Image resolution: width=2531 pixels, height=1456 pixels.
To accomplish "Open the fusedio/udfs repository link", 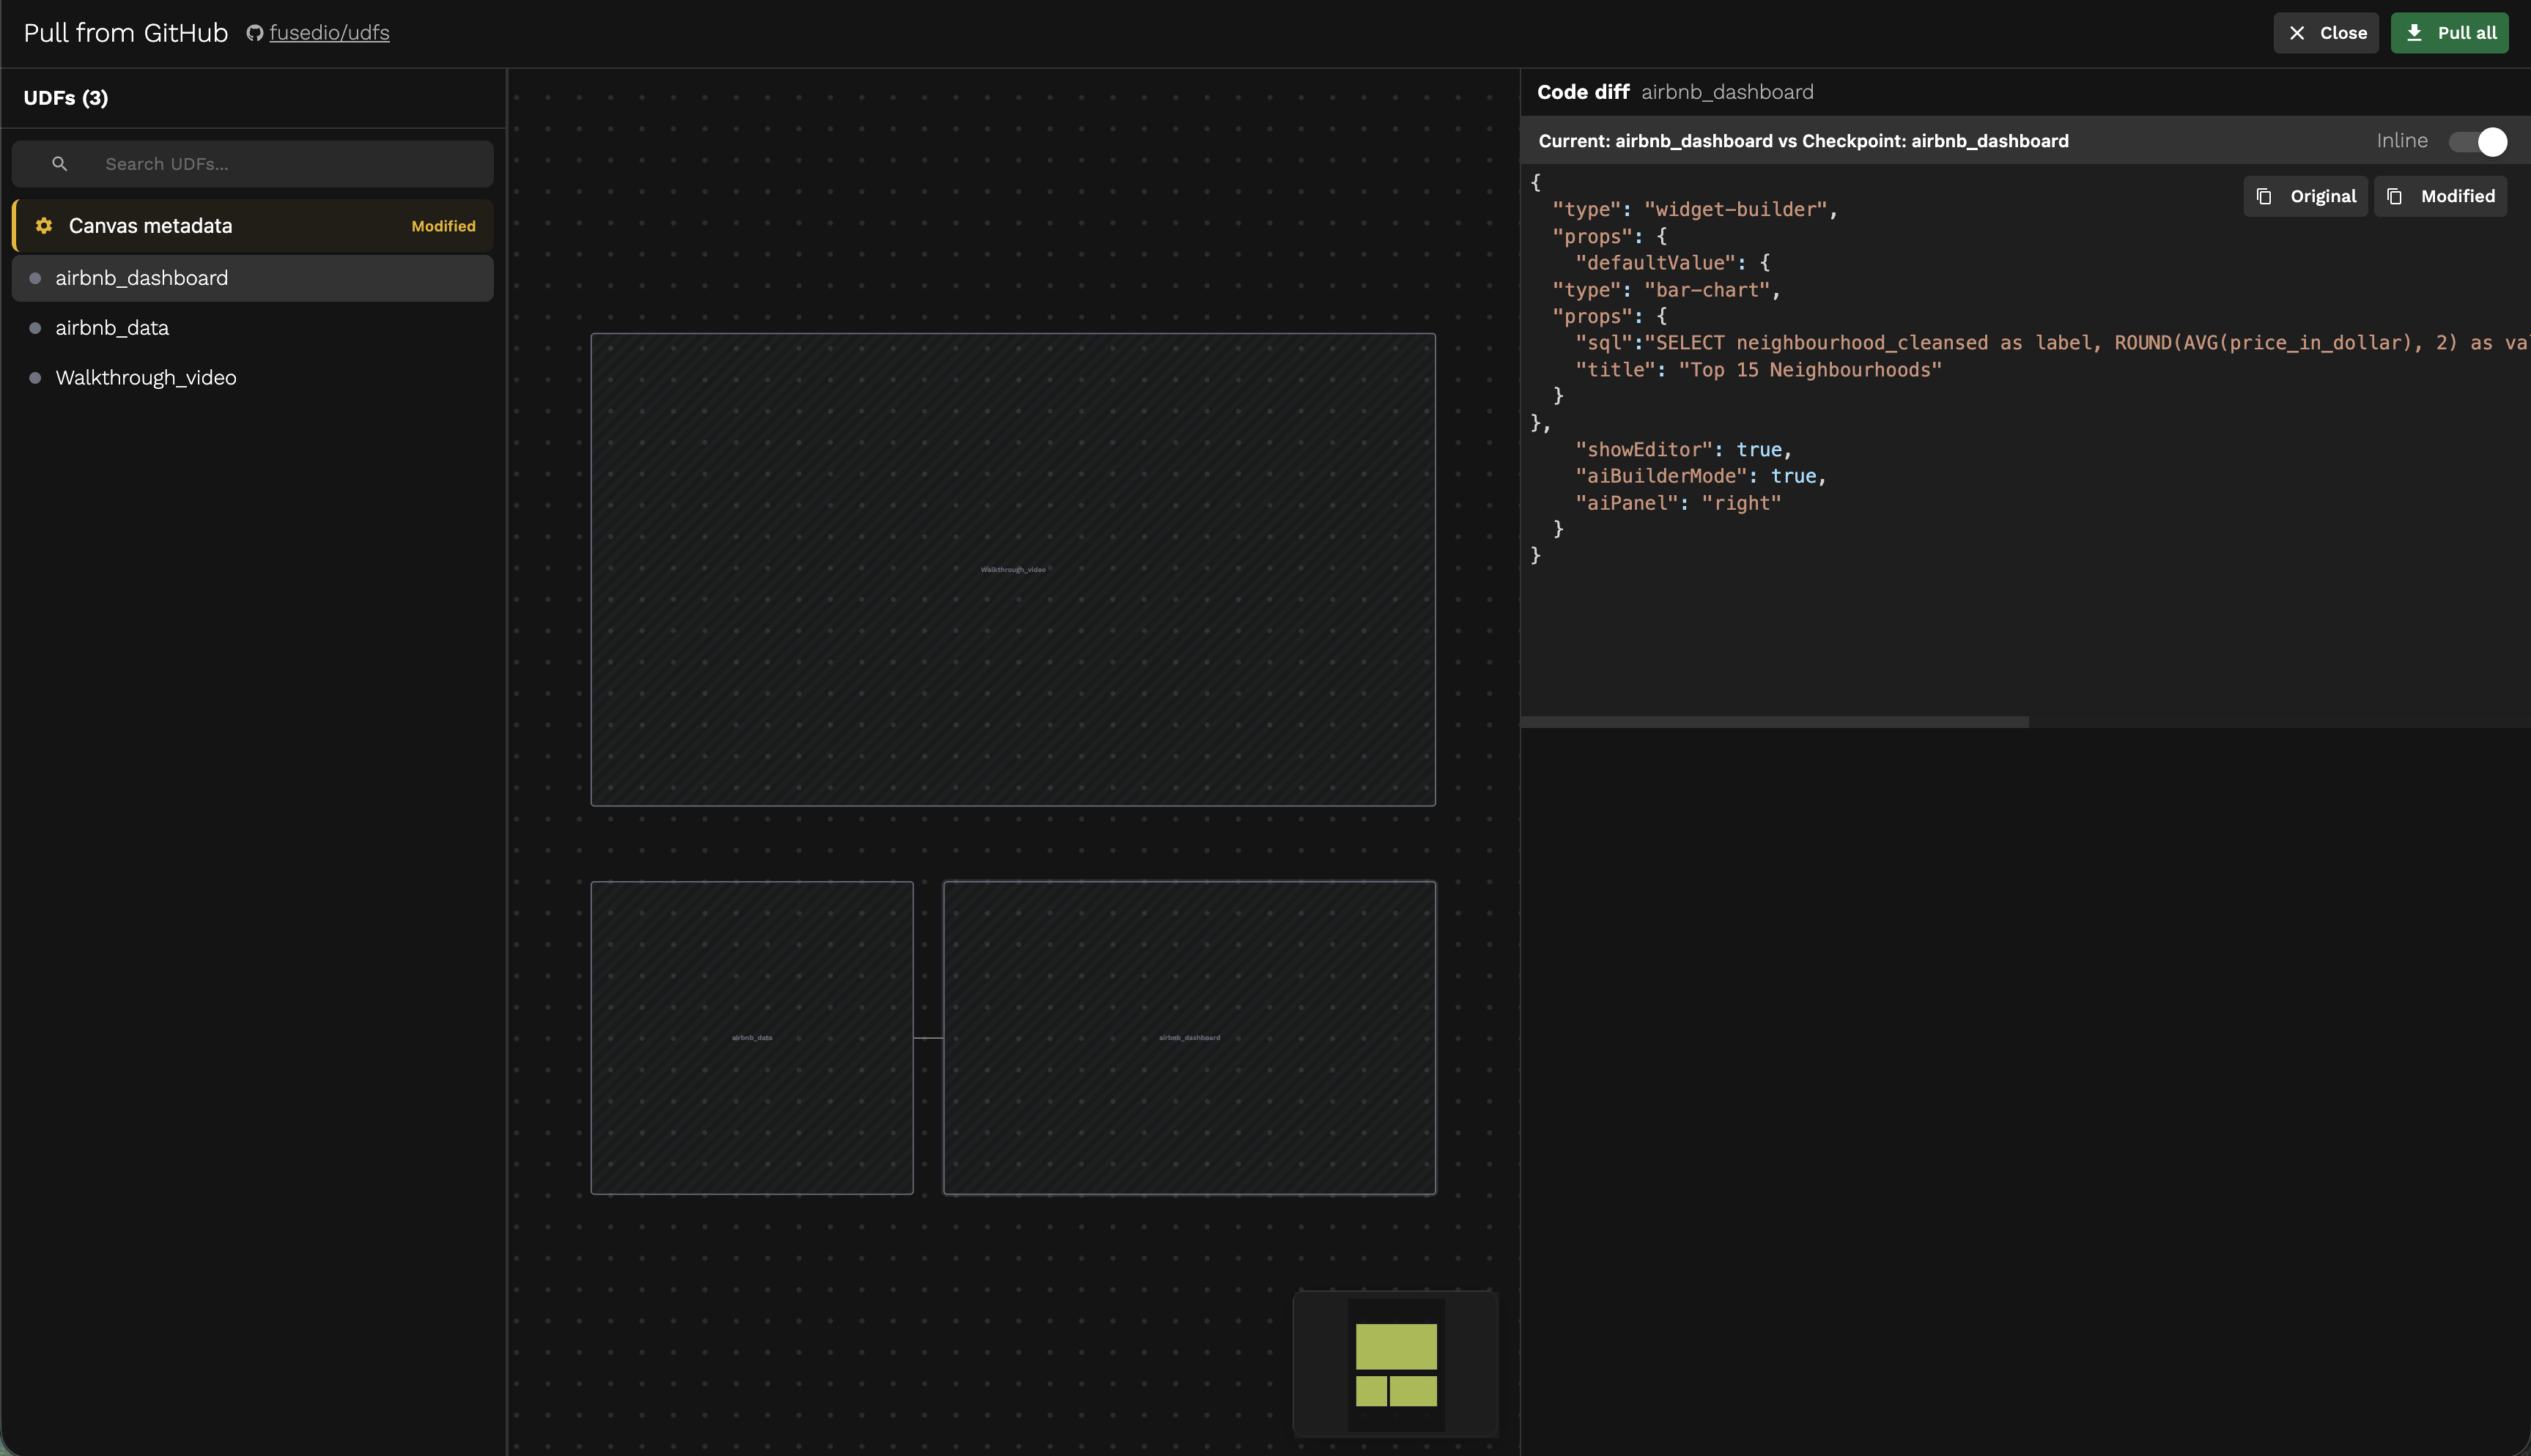I will (x=329, y=33).
